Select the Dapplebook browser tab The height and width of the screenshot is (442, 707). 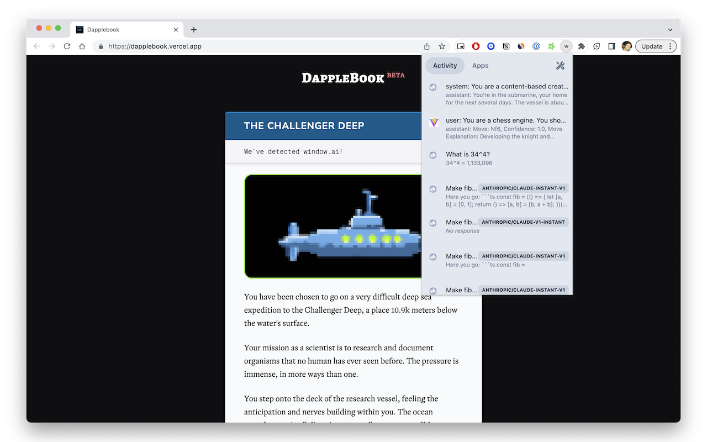click(x=128, y=30)
